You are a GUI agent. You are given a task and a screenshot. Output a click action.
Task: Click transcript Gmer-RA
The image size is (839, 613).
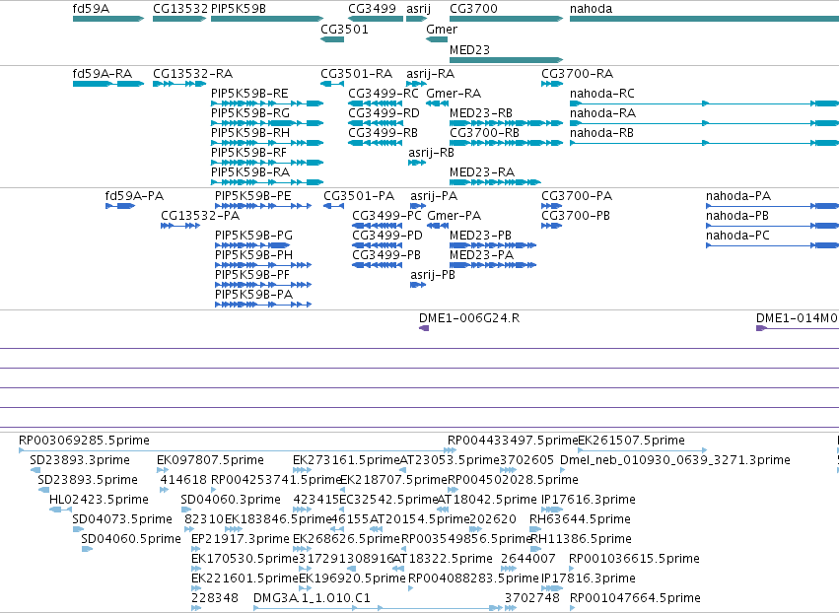454,93
